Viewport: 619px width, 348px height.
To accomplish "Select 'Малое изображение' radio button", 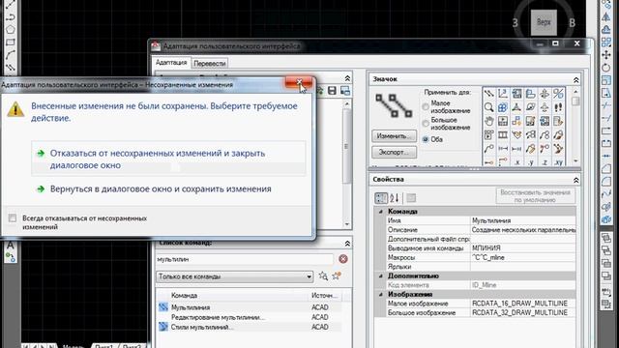I will [426, 107].
